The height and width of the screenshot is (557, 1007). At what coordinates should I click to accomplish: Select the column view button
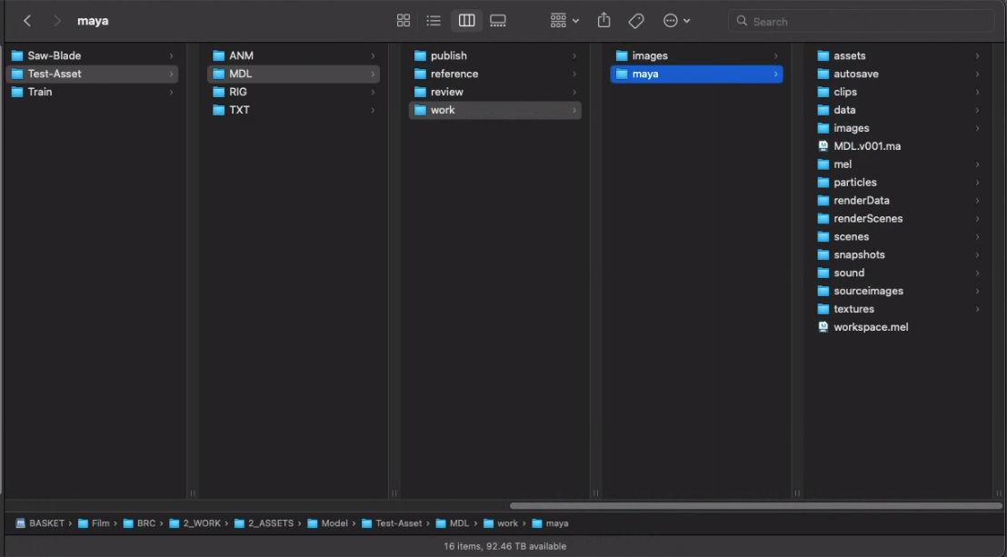coord(466,21)
